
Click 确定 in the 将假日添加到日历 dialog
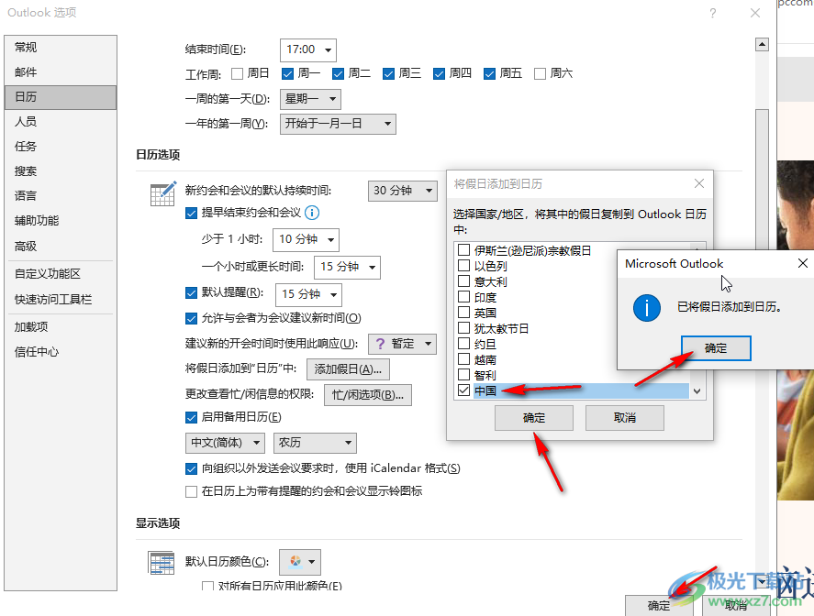[534, 418]
